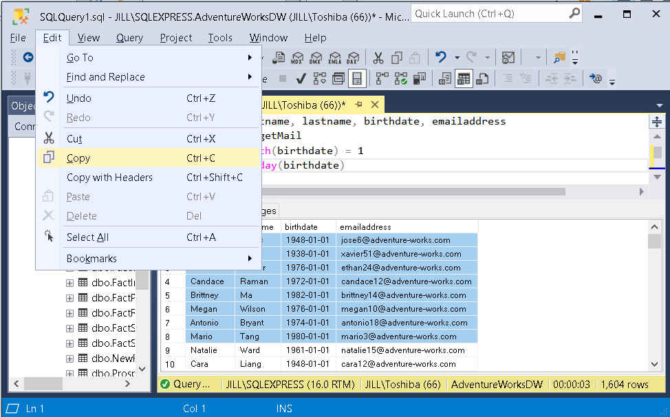The image size is (670, 417).
Task: Click the results grid vertical scrollbar thumb
Action: coord(654,241)
